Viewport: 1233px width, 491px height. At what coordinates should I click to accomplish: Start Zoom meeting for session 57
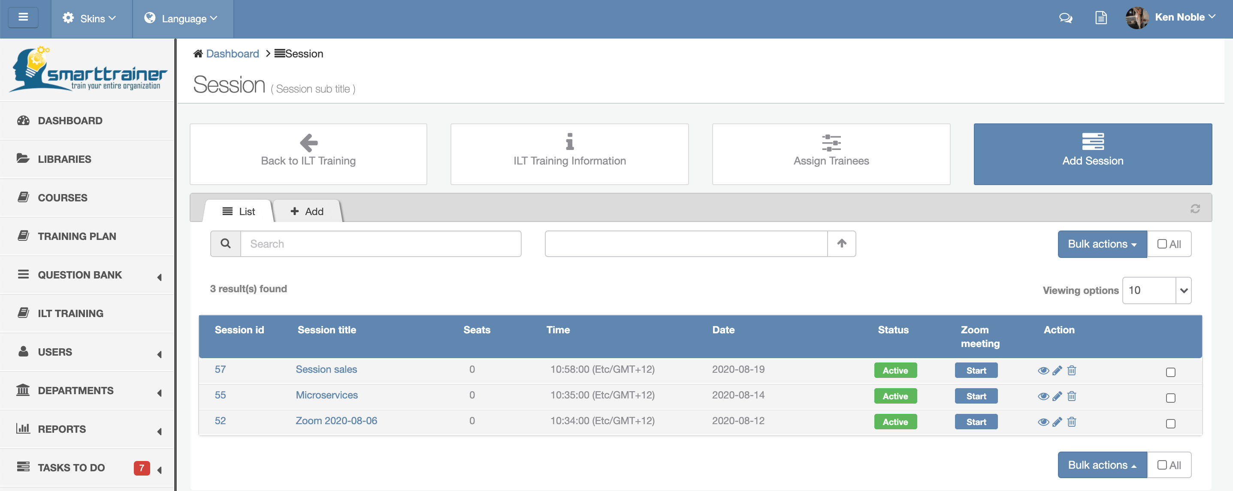pyautogui.click(x=976, y=371)
